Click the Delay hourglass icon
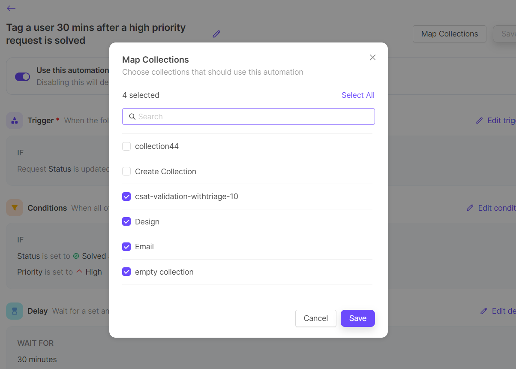The image size is (516, 369). pos(15,311)
